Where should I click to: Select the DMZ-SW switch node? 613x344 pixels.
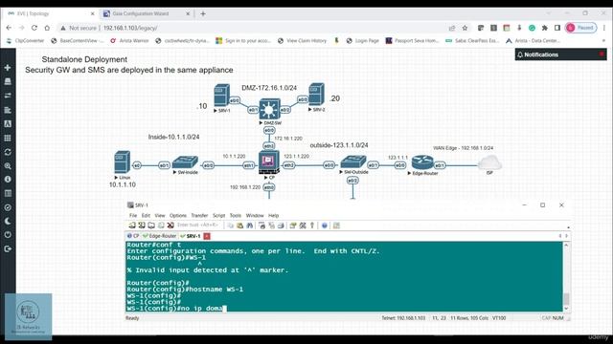[x=269, y=109]
